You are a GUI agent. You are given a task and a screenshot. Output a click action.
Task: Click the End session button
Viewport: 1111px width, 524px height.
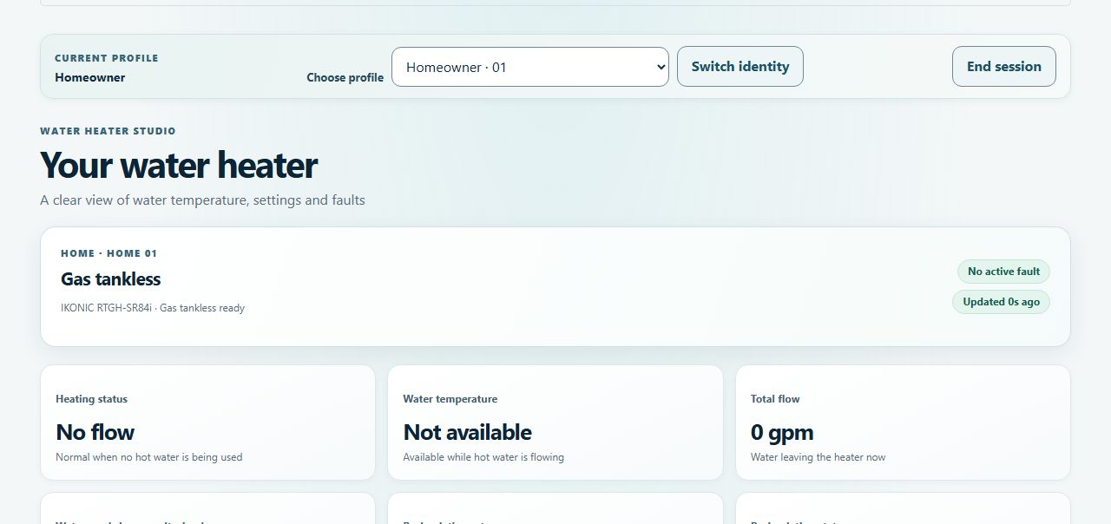pyautogui.click(x=1004, y=67)
